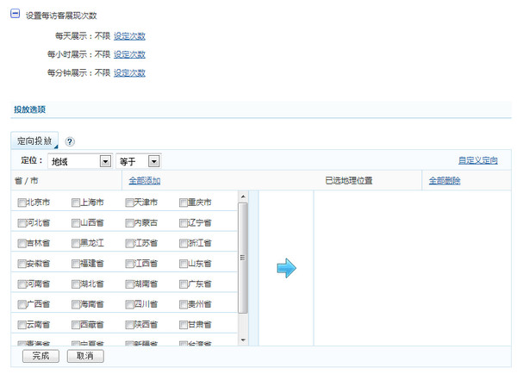
Task: Check the 辽宁省 checkbox
Action: pyautogui.click(x=184, y=223)
